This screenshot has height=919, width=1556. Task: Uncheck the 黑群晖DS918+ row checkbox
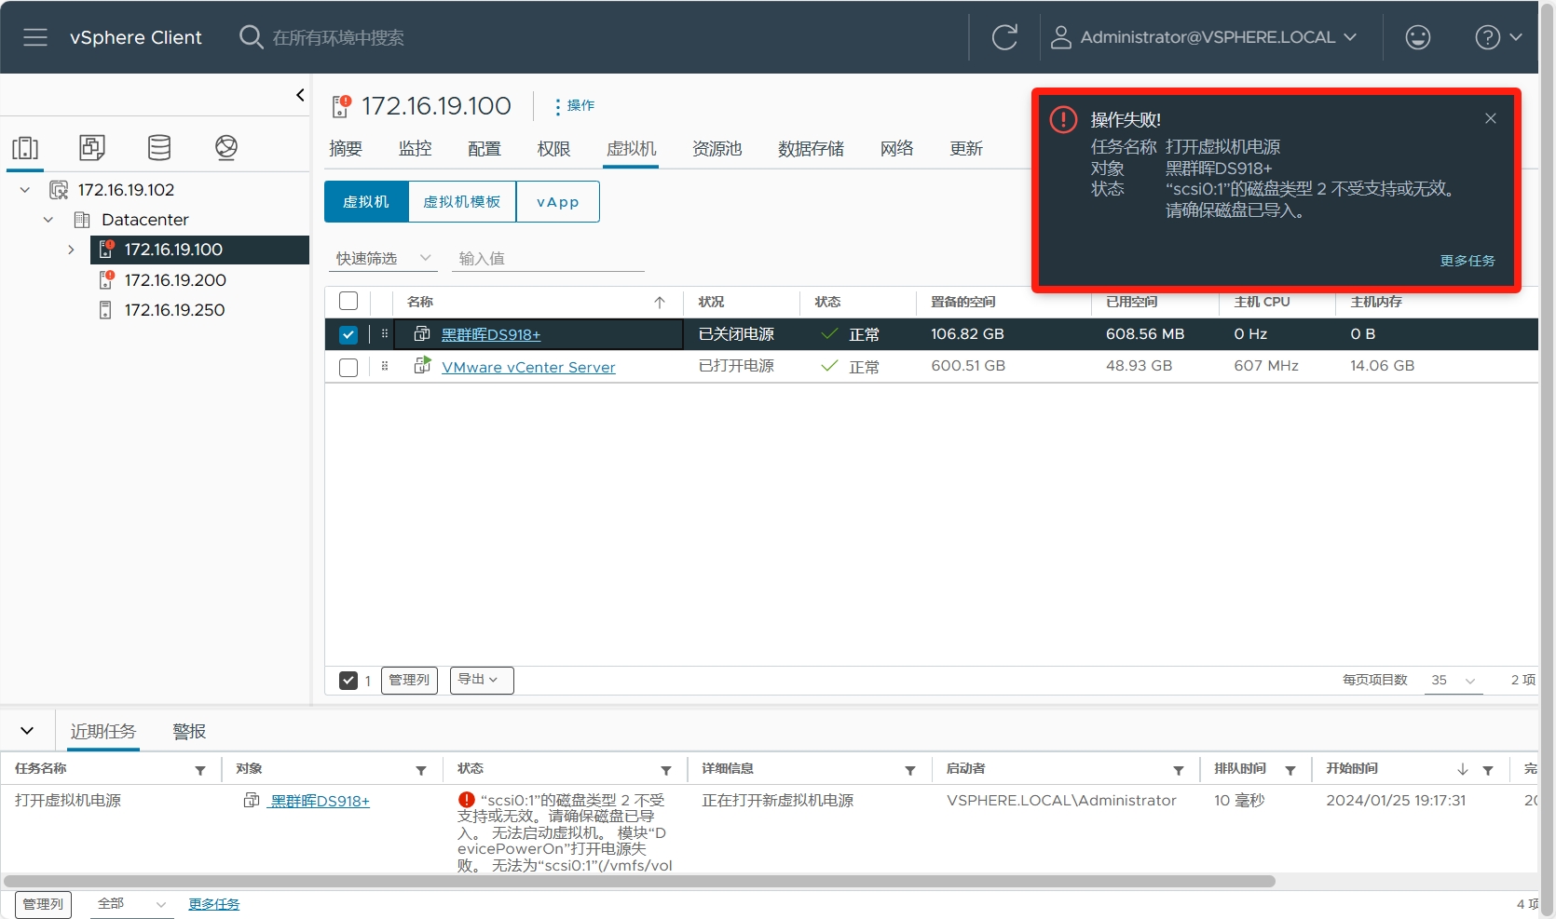point(348,334)
